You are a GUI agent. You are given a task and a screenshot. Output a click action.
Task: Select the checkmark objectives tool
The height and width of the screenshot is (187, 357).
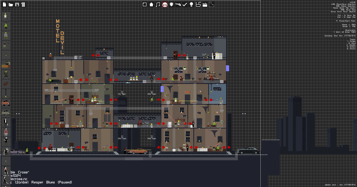[x=185, y=4]
